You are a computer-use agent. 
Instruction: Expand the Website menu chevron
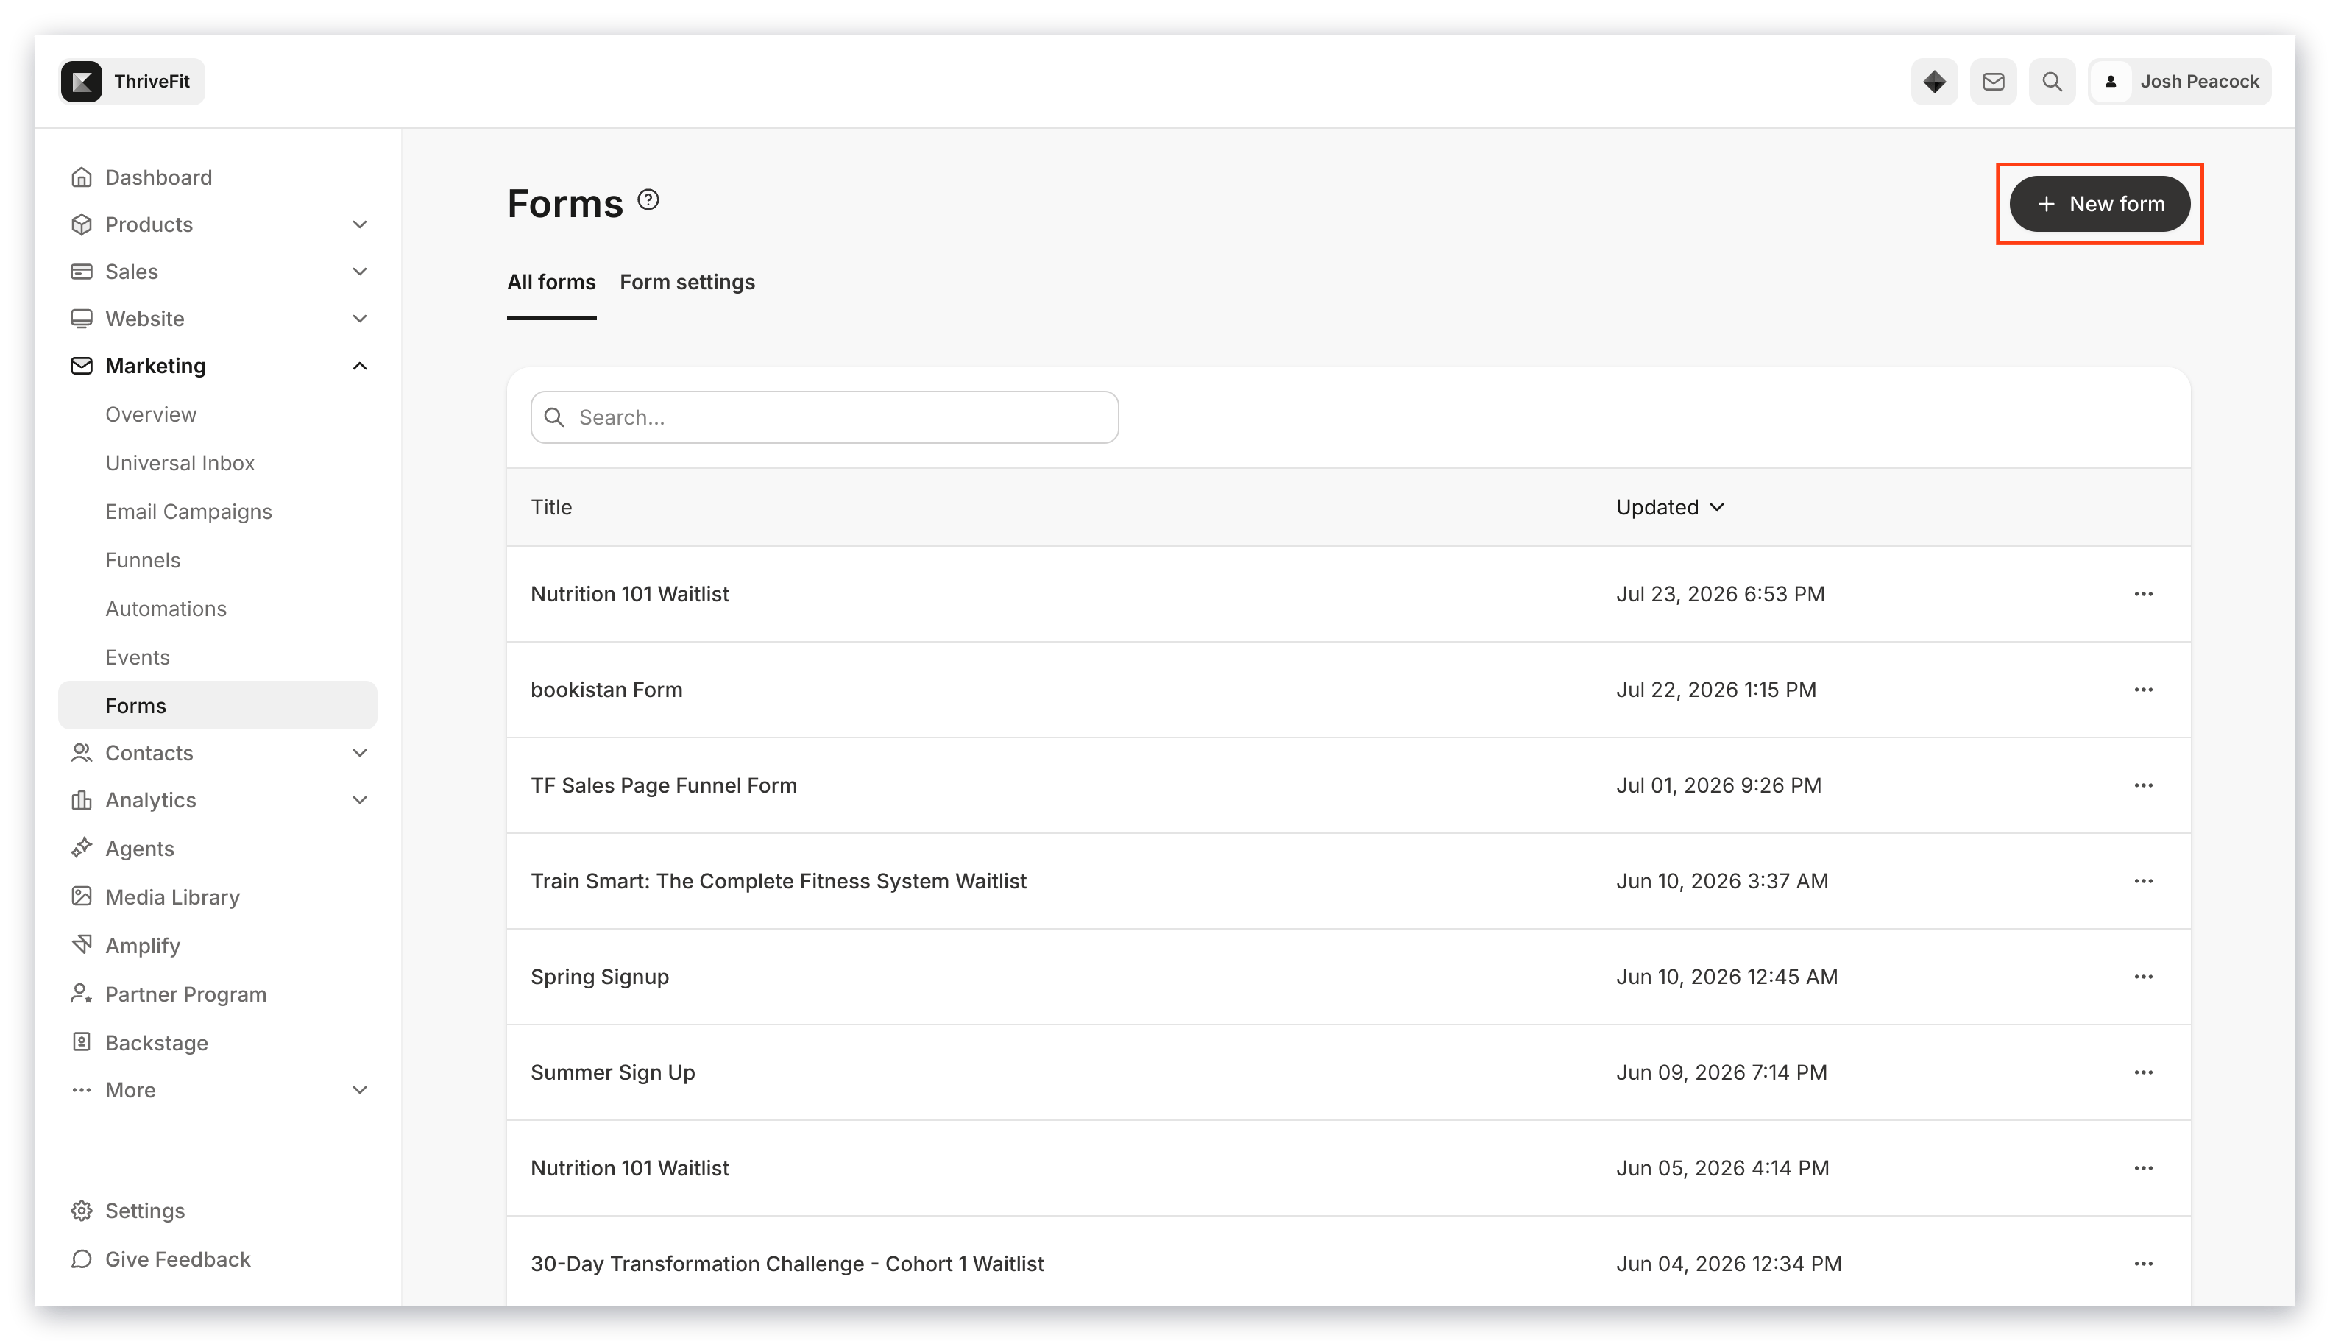click(360, 318)
